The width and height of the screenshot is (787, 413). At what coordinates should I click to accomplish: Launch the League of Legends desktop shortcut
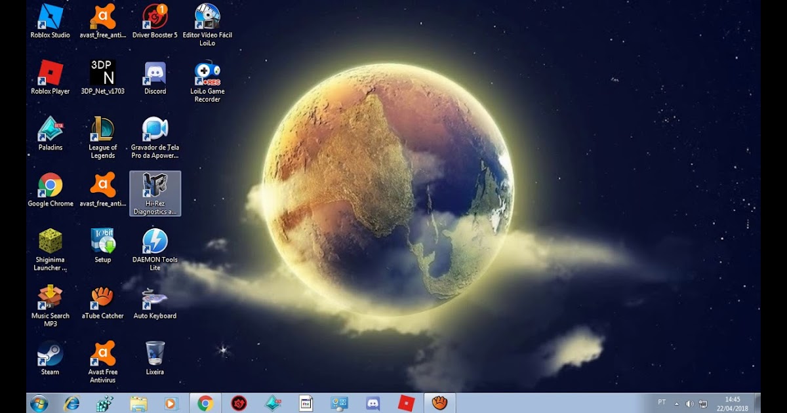(x=103, y=138)
